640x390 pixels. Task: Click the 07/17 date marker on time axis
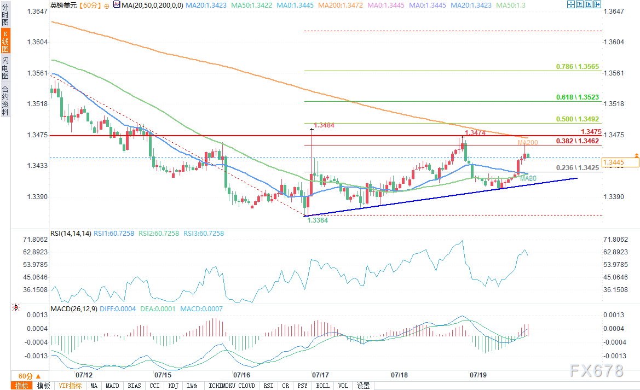(x=320, y=375)
